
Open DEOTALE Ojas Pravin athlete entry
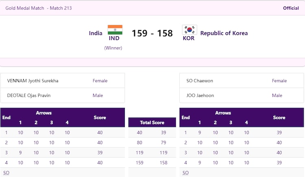[x=30, y=95]
